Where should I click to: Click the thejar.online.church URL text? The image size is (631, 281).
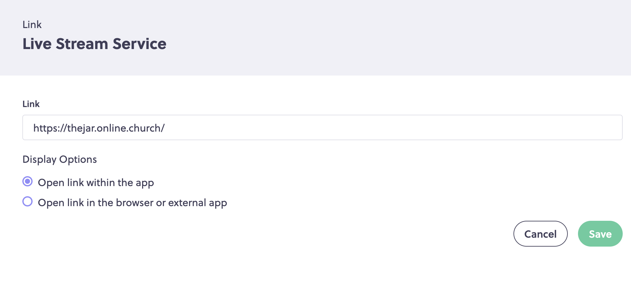pyautogui.click(x=99, y=128)
